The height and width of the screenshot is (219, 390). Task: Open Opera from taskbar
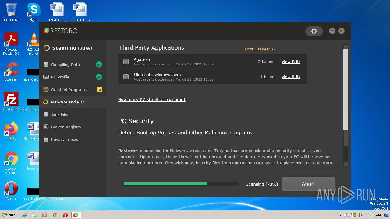pyautogui.click(x=65, y=215)
